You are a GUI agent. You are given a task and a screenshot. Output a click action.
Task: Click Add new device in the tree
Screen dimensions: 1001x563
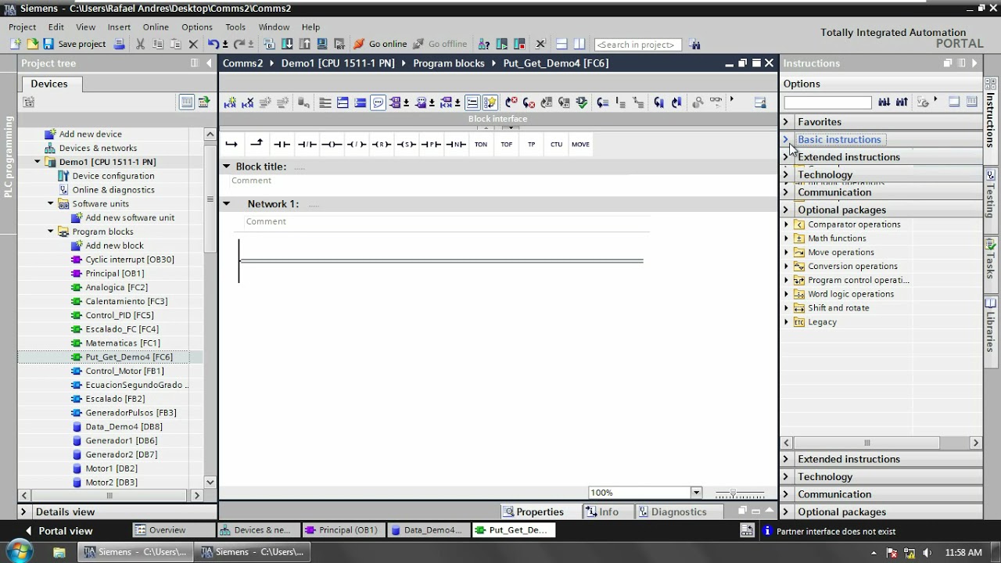click(91, 134)
